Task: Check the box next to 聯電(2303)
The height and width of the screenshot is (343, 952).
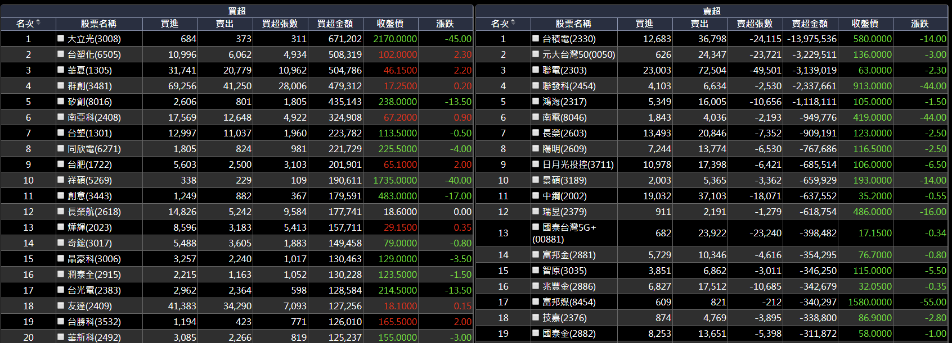Action: click(x=536, y=70)
